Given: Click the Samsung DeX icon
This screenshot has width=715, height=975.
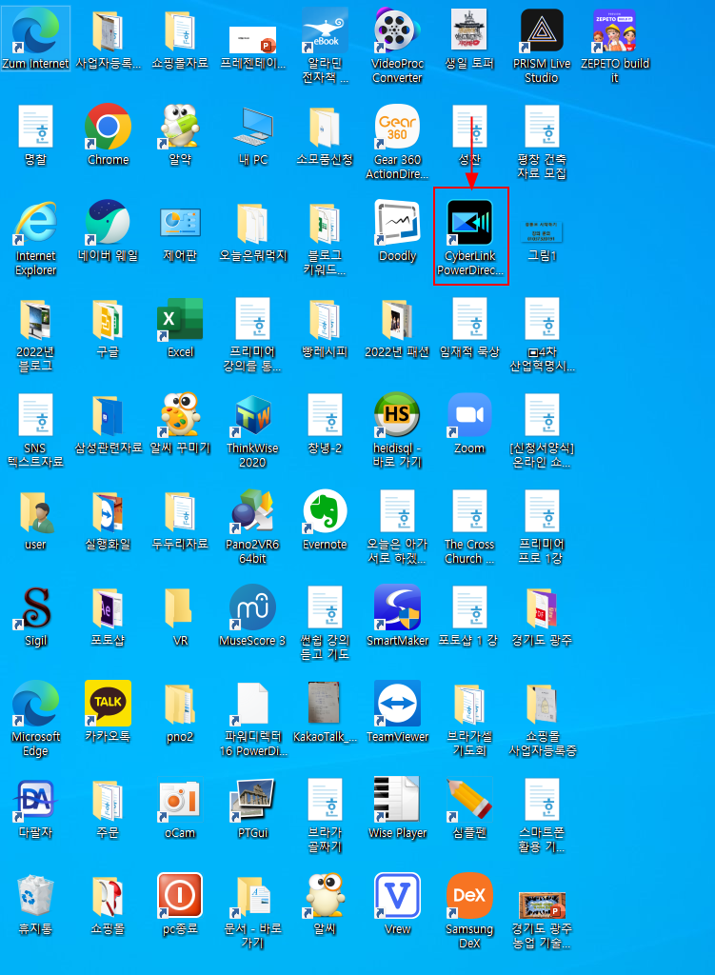Looking at the screenshot, I should [x=470, y=896].
